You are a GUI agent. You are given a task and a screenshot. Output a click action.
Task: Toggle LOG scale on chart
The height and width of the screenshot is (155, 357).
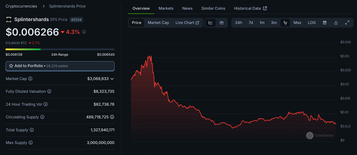coord(312,23)
